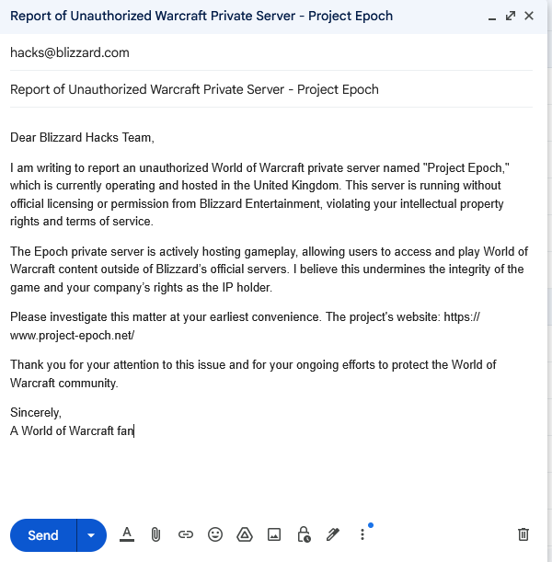552x562 pixels.
Task: Edit recipient hacks@blizzard.com field
Action: [271, 52]
